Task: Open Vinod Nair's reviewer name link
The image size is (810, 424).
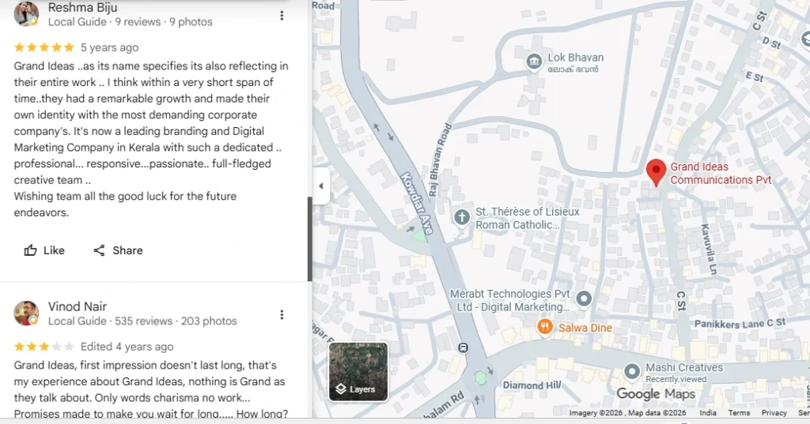Action: click(78, 306)
